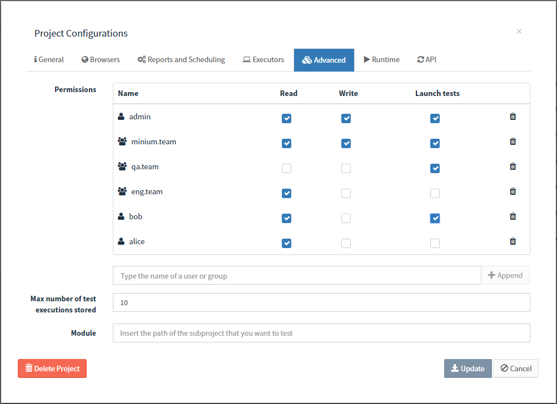Image resolution: width=557 pixels, height=404 pixels.
Task: Uncheck Read permission for minium.team
Action: pyautogui.click(x=286, y=143)
